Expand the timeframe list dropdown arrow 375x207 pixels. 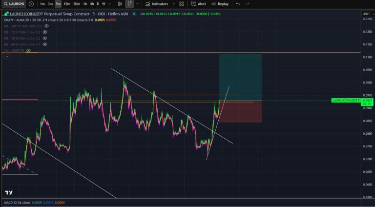tap(110, 4)
